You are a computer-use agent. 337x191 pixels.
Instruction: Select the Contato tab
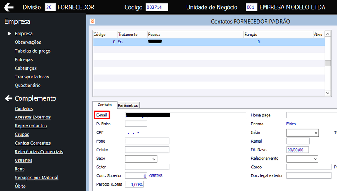(104, 105)
